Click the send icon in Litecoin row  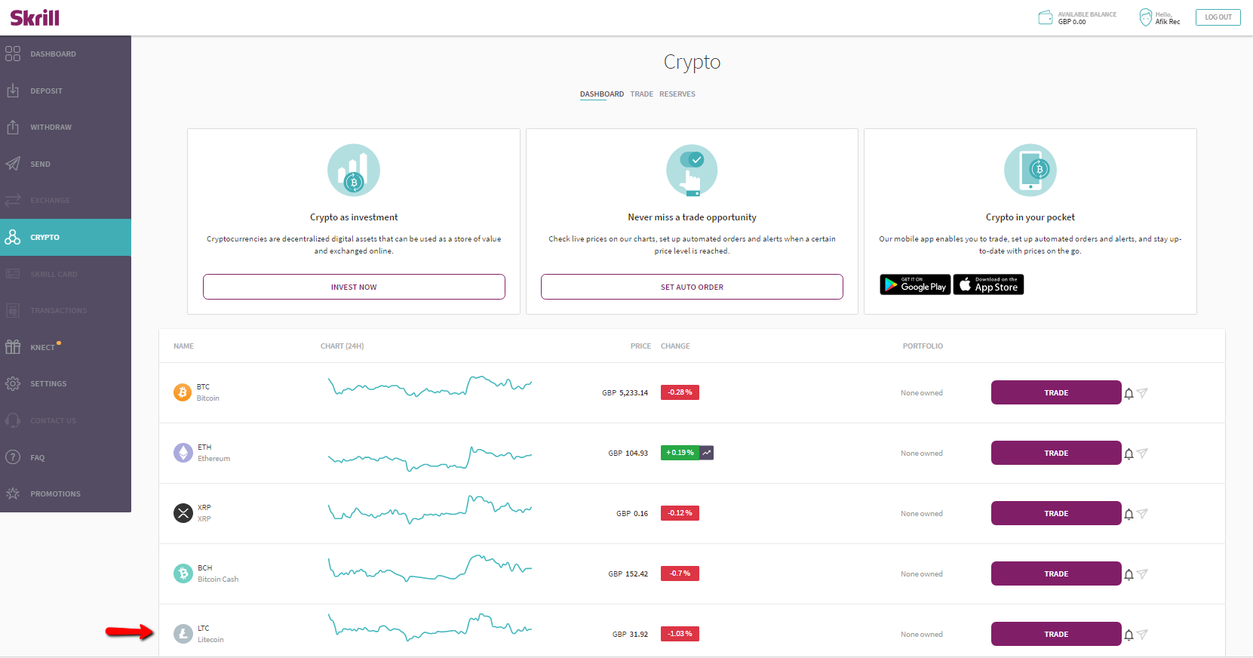tap(1142, 634)
